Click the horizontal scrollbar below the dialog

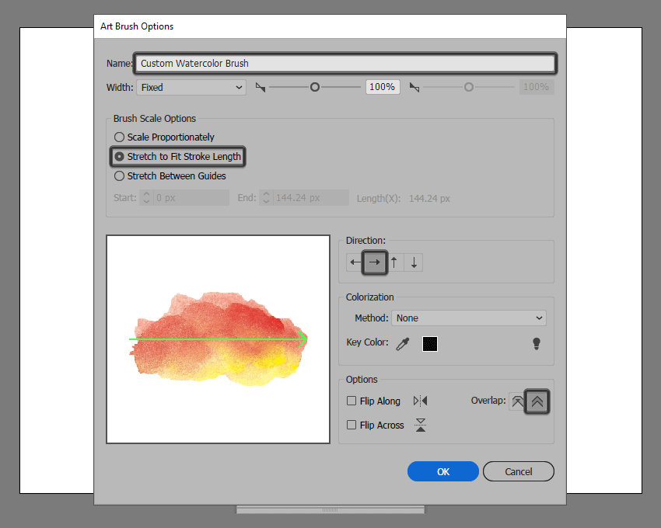click(x=330, y=510)
